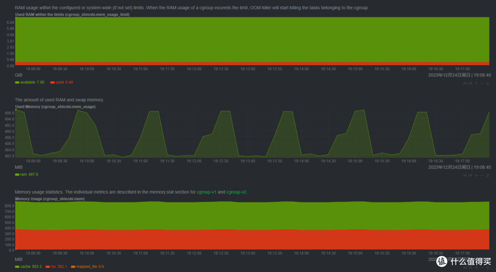Fast-forward the Used RAM limits chart
The width and height of the screenshot is (496, 272).
point(470,83)
